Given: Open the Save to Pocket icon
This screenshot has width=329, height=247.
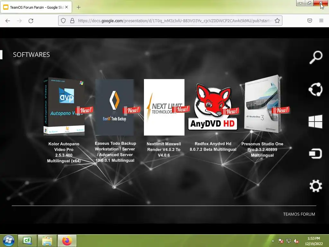Looking at the screenshot, I should point(310,21).
